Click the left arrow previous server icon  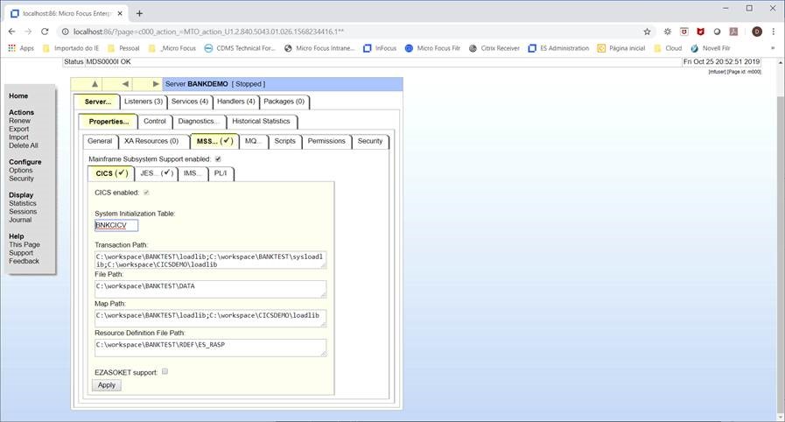125,84
